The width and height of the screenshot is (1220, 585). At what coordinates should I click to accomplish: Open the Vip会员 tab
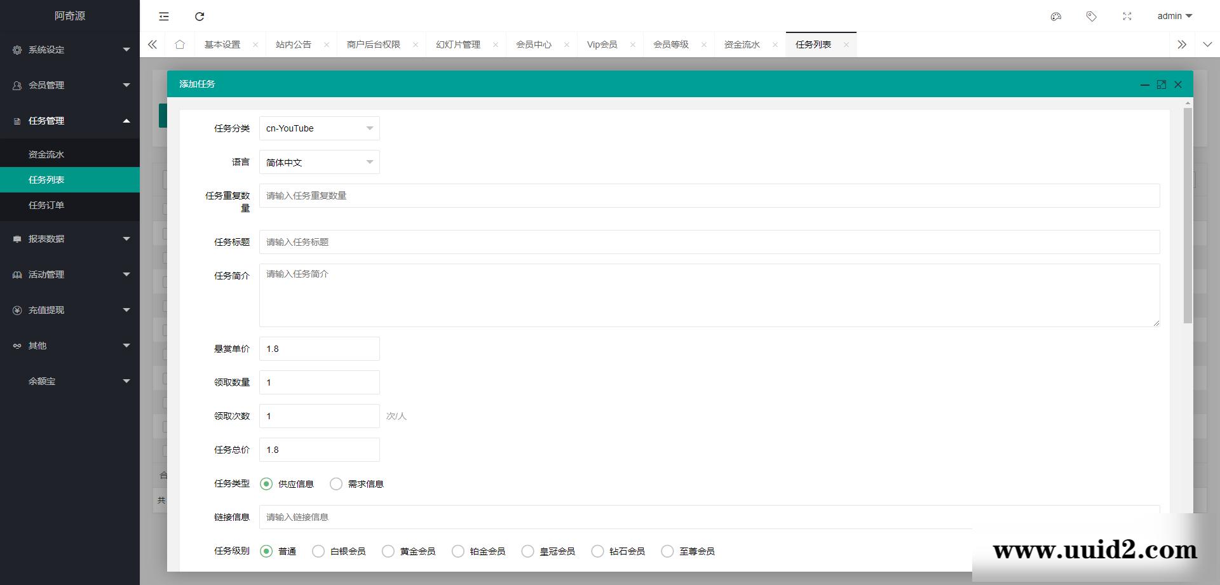pos(601,44)
